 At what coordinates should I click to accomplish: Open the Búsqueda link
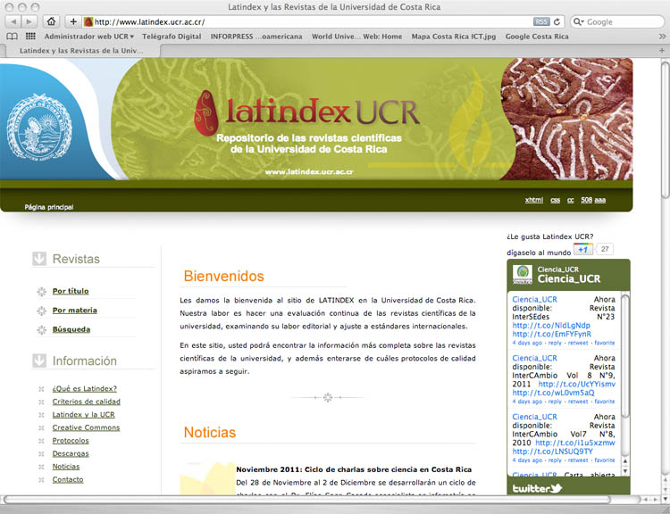tap(71, 329)
